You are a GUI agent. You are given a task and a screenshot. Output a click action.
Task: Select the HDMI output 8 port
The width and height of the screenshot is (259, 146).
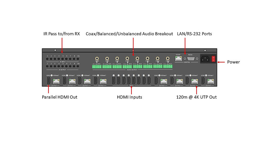click(203, 81)
